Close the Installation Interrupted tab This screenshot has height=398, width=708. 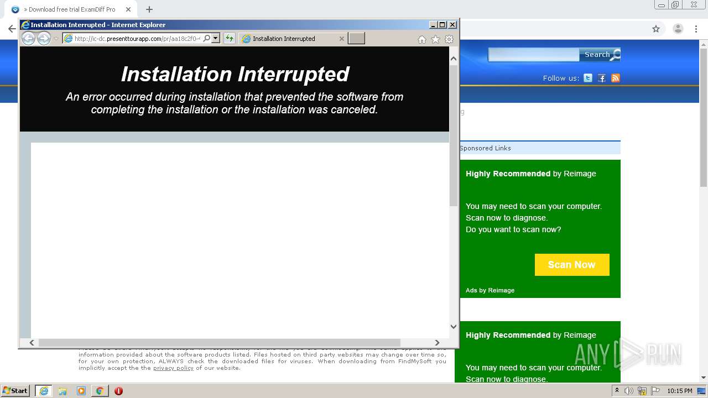click(x=341, y=39)
